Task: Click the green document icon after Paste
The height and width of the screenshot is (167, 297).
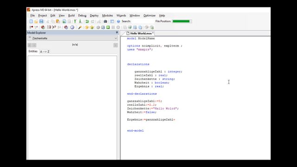Action: coord(65,21)
